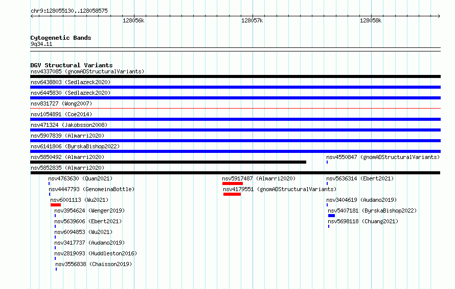Click the 128058k ruler label
The height and width of the screenshot is (289, 455).
tap(371, 20)
